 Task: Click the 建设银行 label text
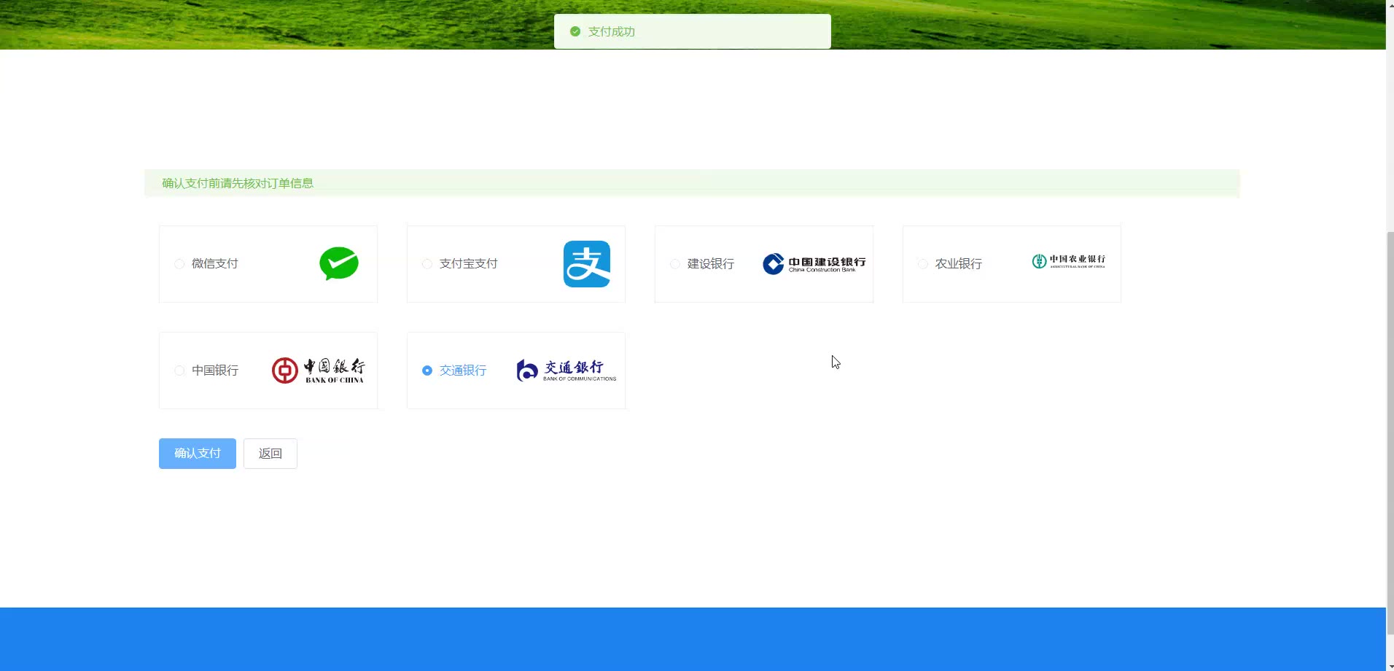(x=711, y=264)
